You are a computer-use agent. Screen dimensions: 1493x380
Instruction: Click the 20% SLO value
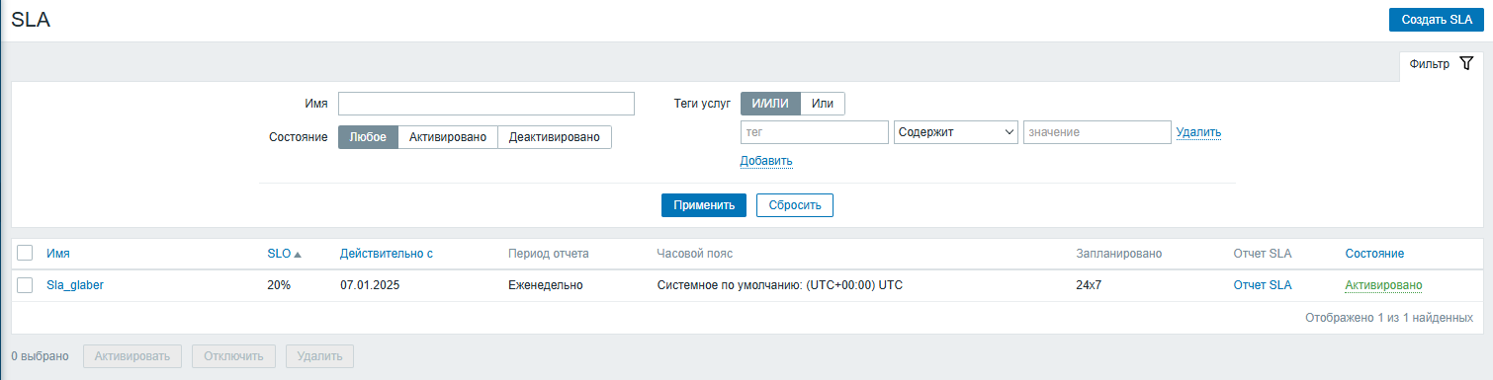pyautogui.click(x=279, y=285)
